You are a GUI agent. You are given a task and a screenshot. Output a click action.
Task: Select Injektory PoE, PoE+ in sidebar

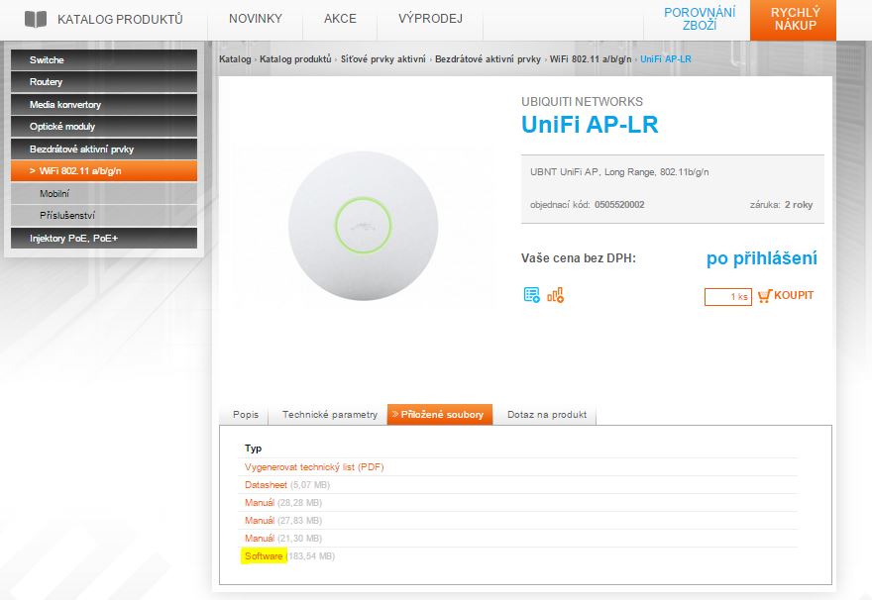point(104,238)
